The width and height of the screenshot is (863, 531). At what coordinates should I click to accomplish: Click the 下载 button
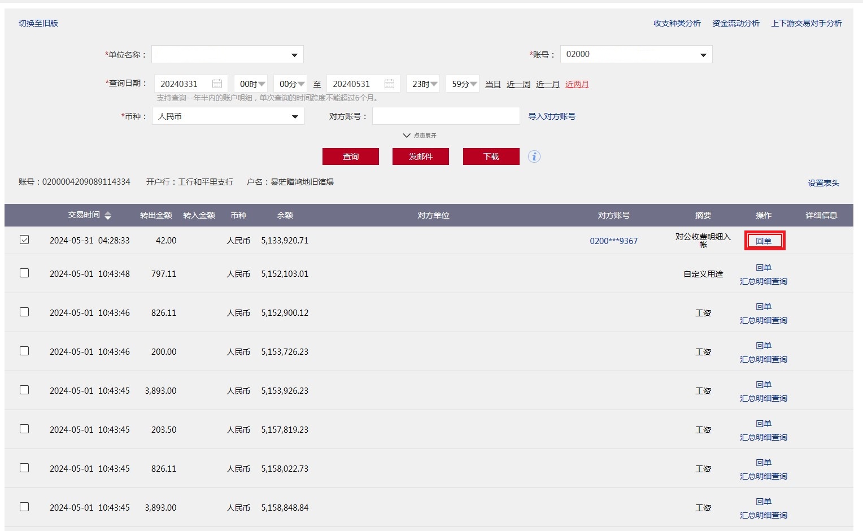(491, 156)
